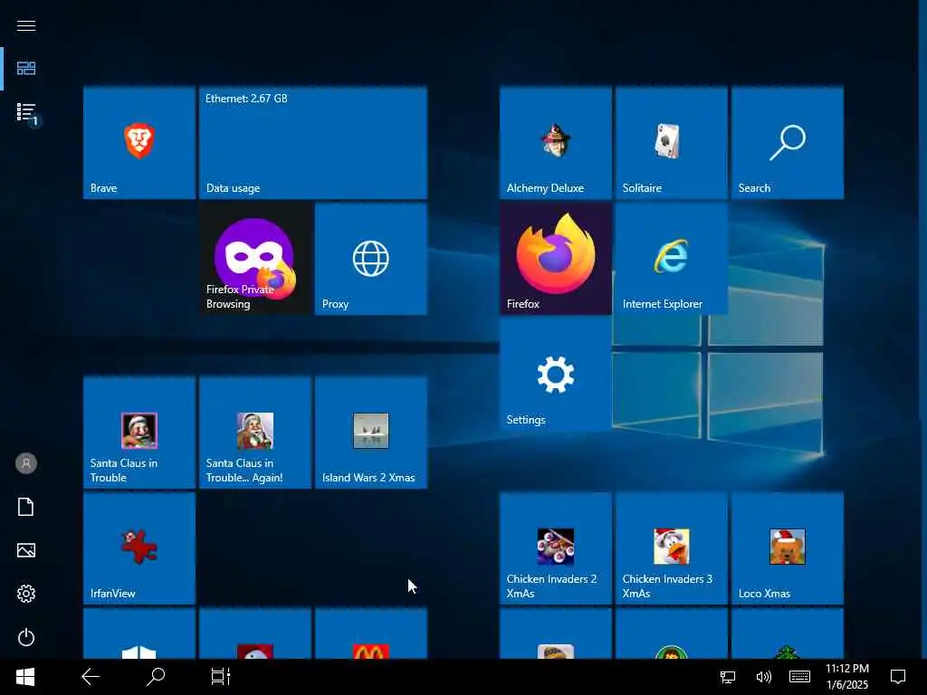Open the Brave browser tile
The height and width of the screenshot is (695, 927).
coord(139,142)
